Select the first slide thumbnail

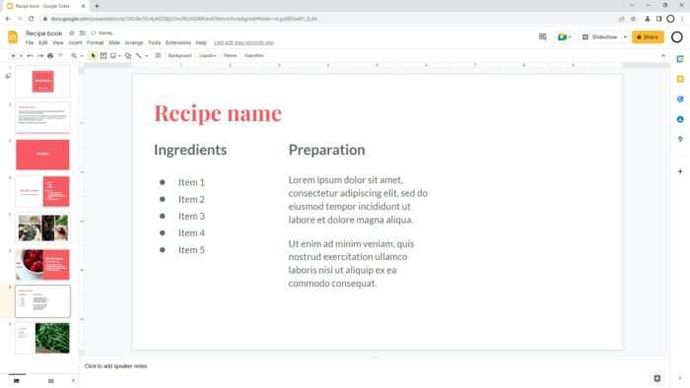(42, 82)
